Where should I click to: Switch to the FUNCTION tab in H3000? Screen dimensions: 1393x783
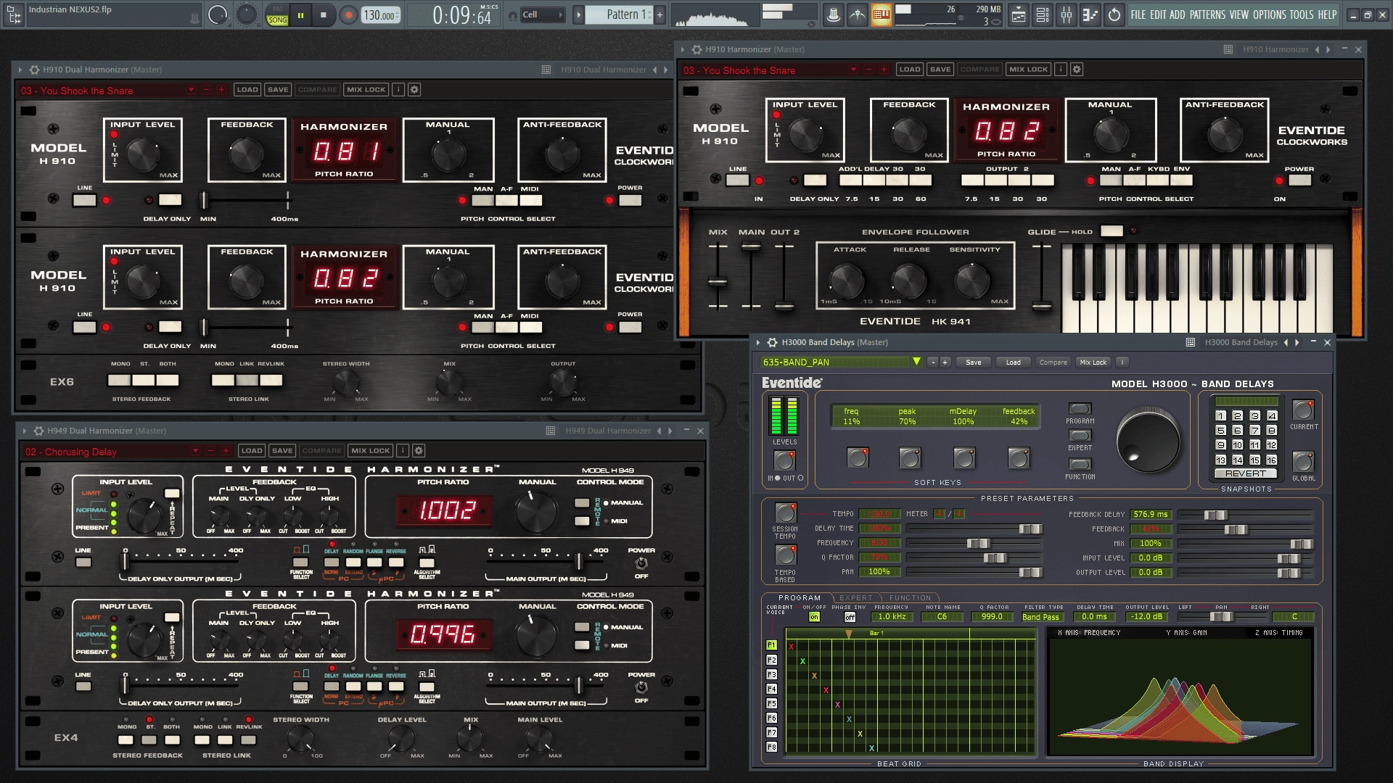coord(910,598)
